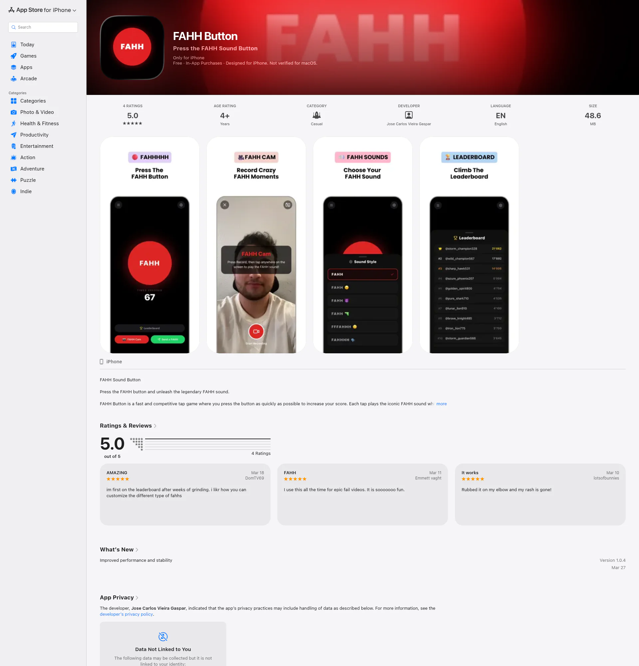Viewport: 639px width, 666px height.
Task: Open the Entertainment popcorn icon
Action: pos(14,146)
